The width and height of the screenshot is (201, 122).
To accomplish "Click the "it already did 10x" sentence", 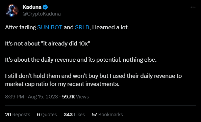I will [47, 43].
